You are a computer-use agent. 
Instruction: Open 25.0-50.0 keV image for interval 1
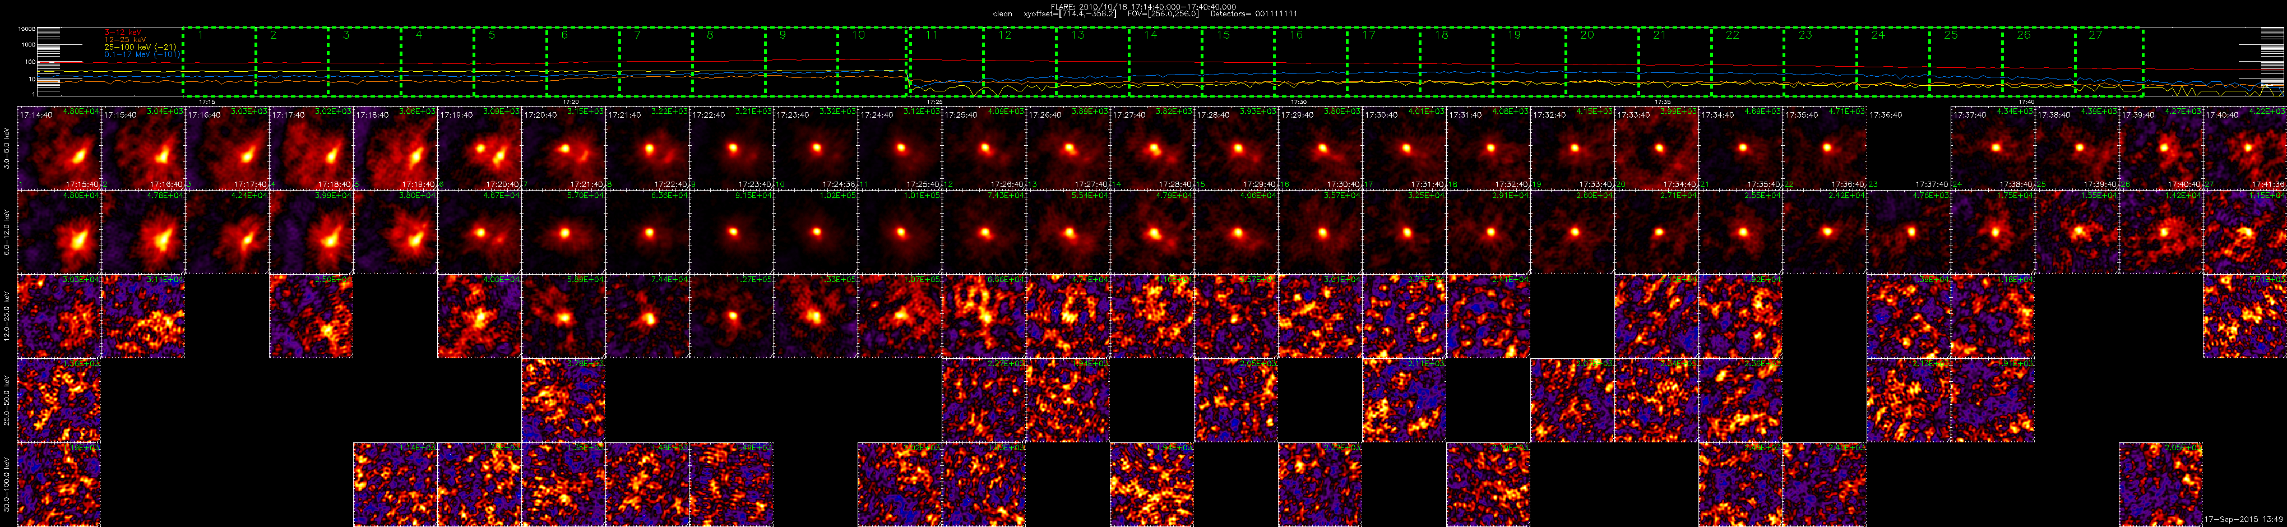coord(59,400)
